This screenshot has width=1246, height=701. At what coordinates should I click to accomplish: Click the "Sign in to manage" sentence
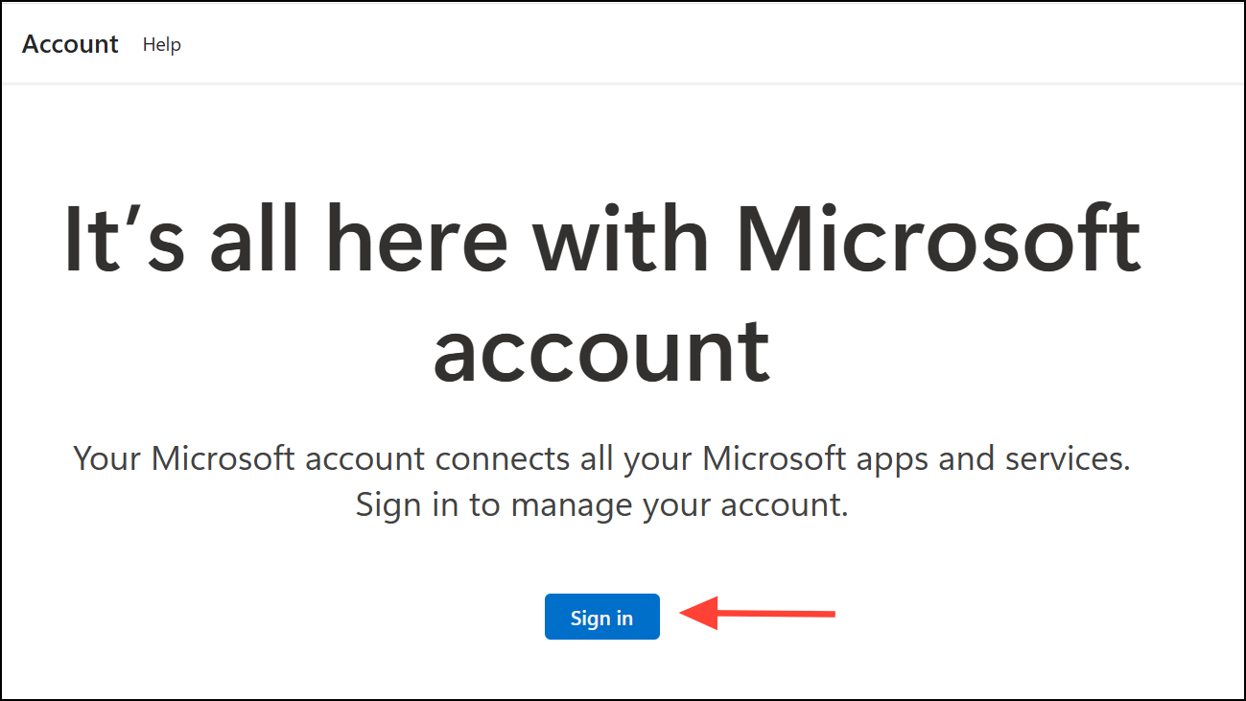[601, 505]
